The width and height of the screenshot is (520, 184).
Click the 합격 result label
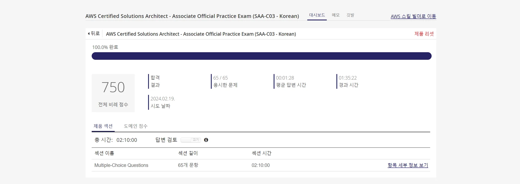(x=155, y=78)
